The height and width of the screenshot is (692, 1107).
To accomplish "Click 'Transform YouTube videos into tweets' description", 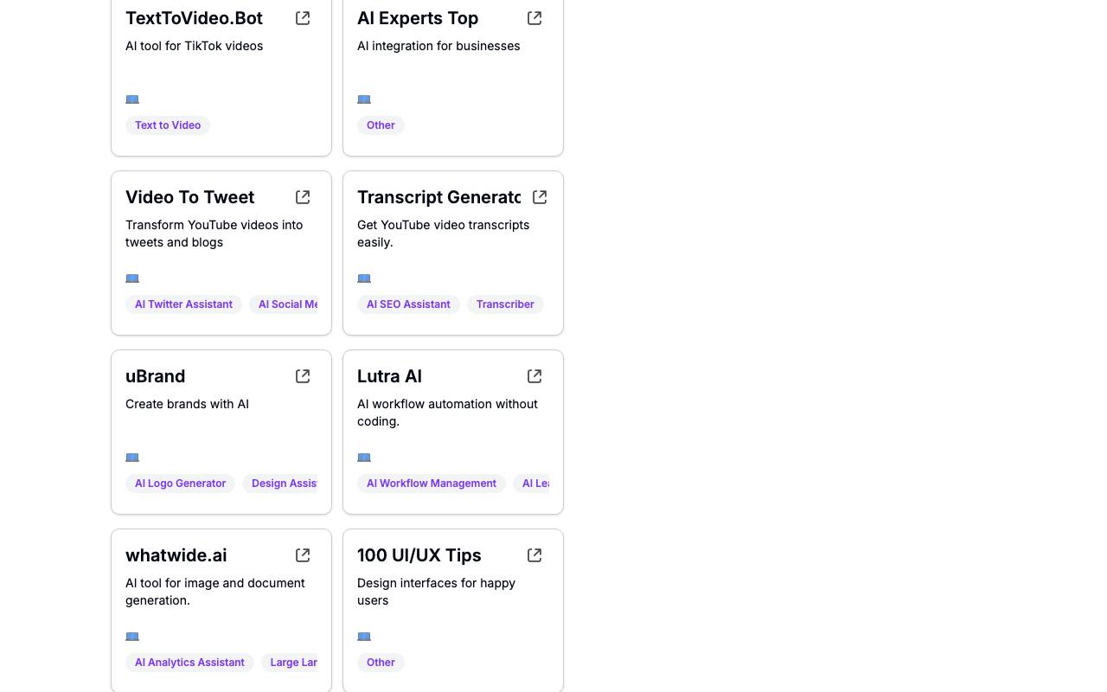I will 214,234.
